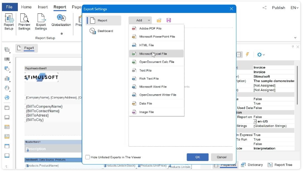Open the Globalization editor from the ribbon
The image size is (303, 173).
[x=61, y=20]
